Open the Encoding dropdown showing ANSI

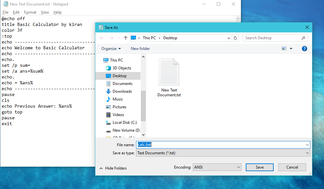pyautogui.click(x=217, y=167)
